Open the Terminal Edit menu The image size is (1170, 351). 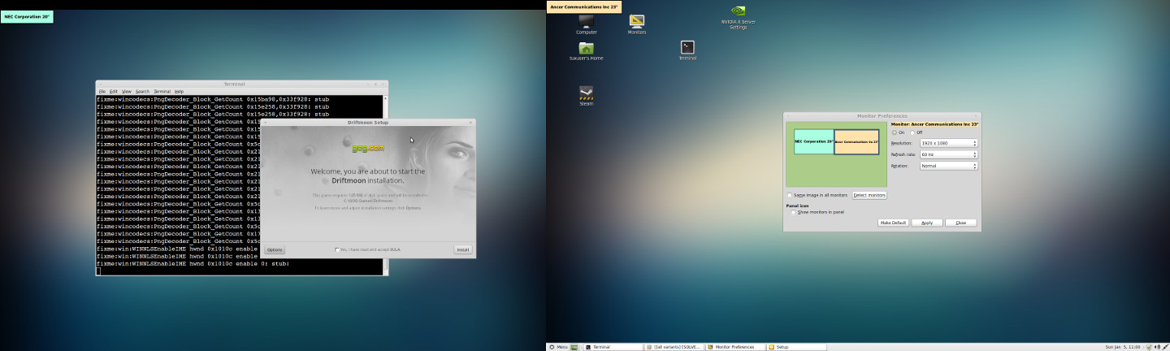(114, 91)
